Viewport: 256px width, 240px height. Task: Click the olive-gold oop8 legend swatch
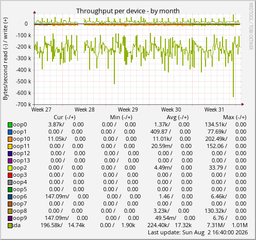click(10, 211)
